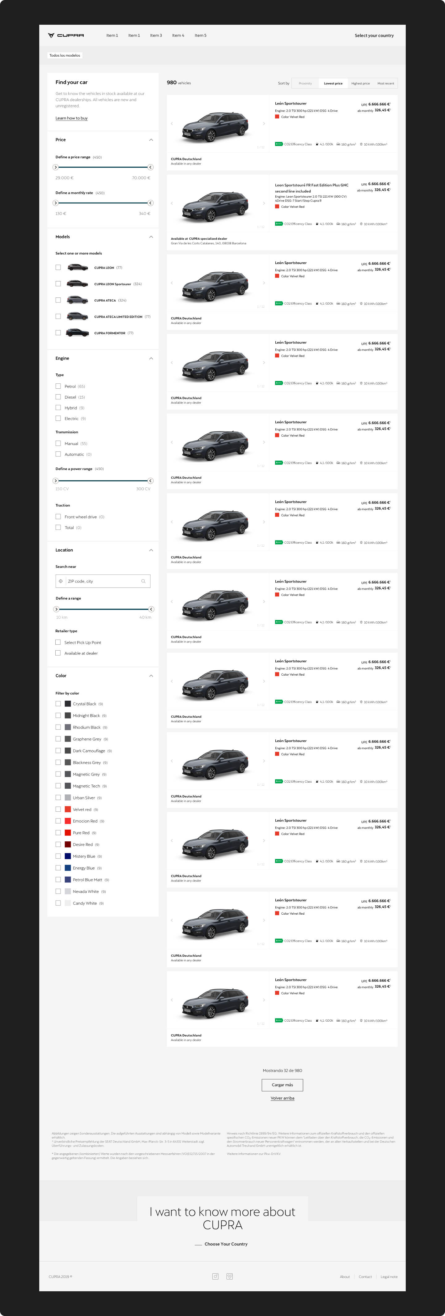Image resolution: width=445 pixels, height=1316 pixels.
Task: Click the Energy Blue color swatch
Action: (68, 868)
